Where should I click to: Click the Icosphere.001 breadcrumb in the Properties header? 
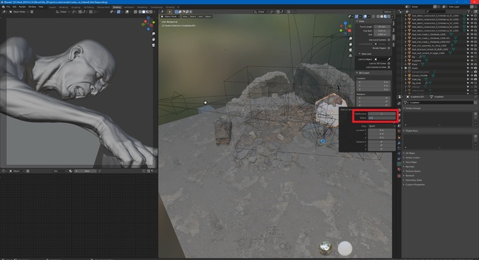pos(417,96)
